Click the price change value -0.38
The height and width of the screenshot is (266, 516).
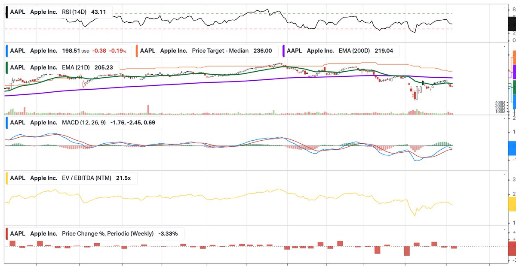tap(100, 51)
